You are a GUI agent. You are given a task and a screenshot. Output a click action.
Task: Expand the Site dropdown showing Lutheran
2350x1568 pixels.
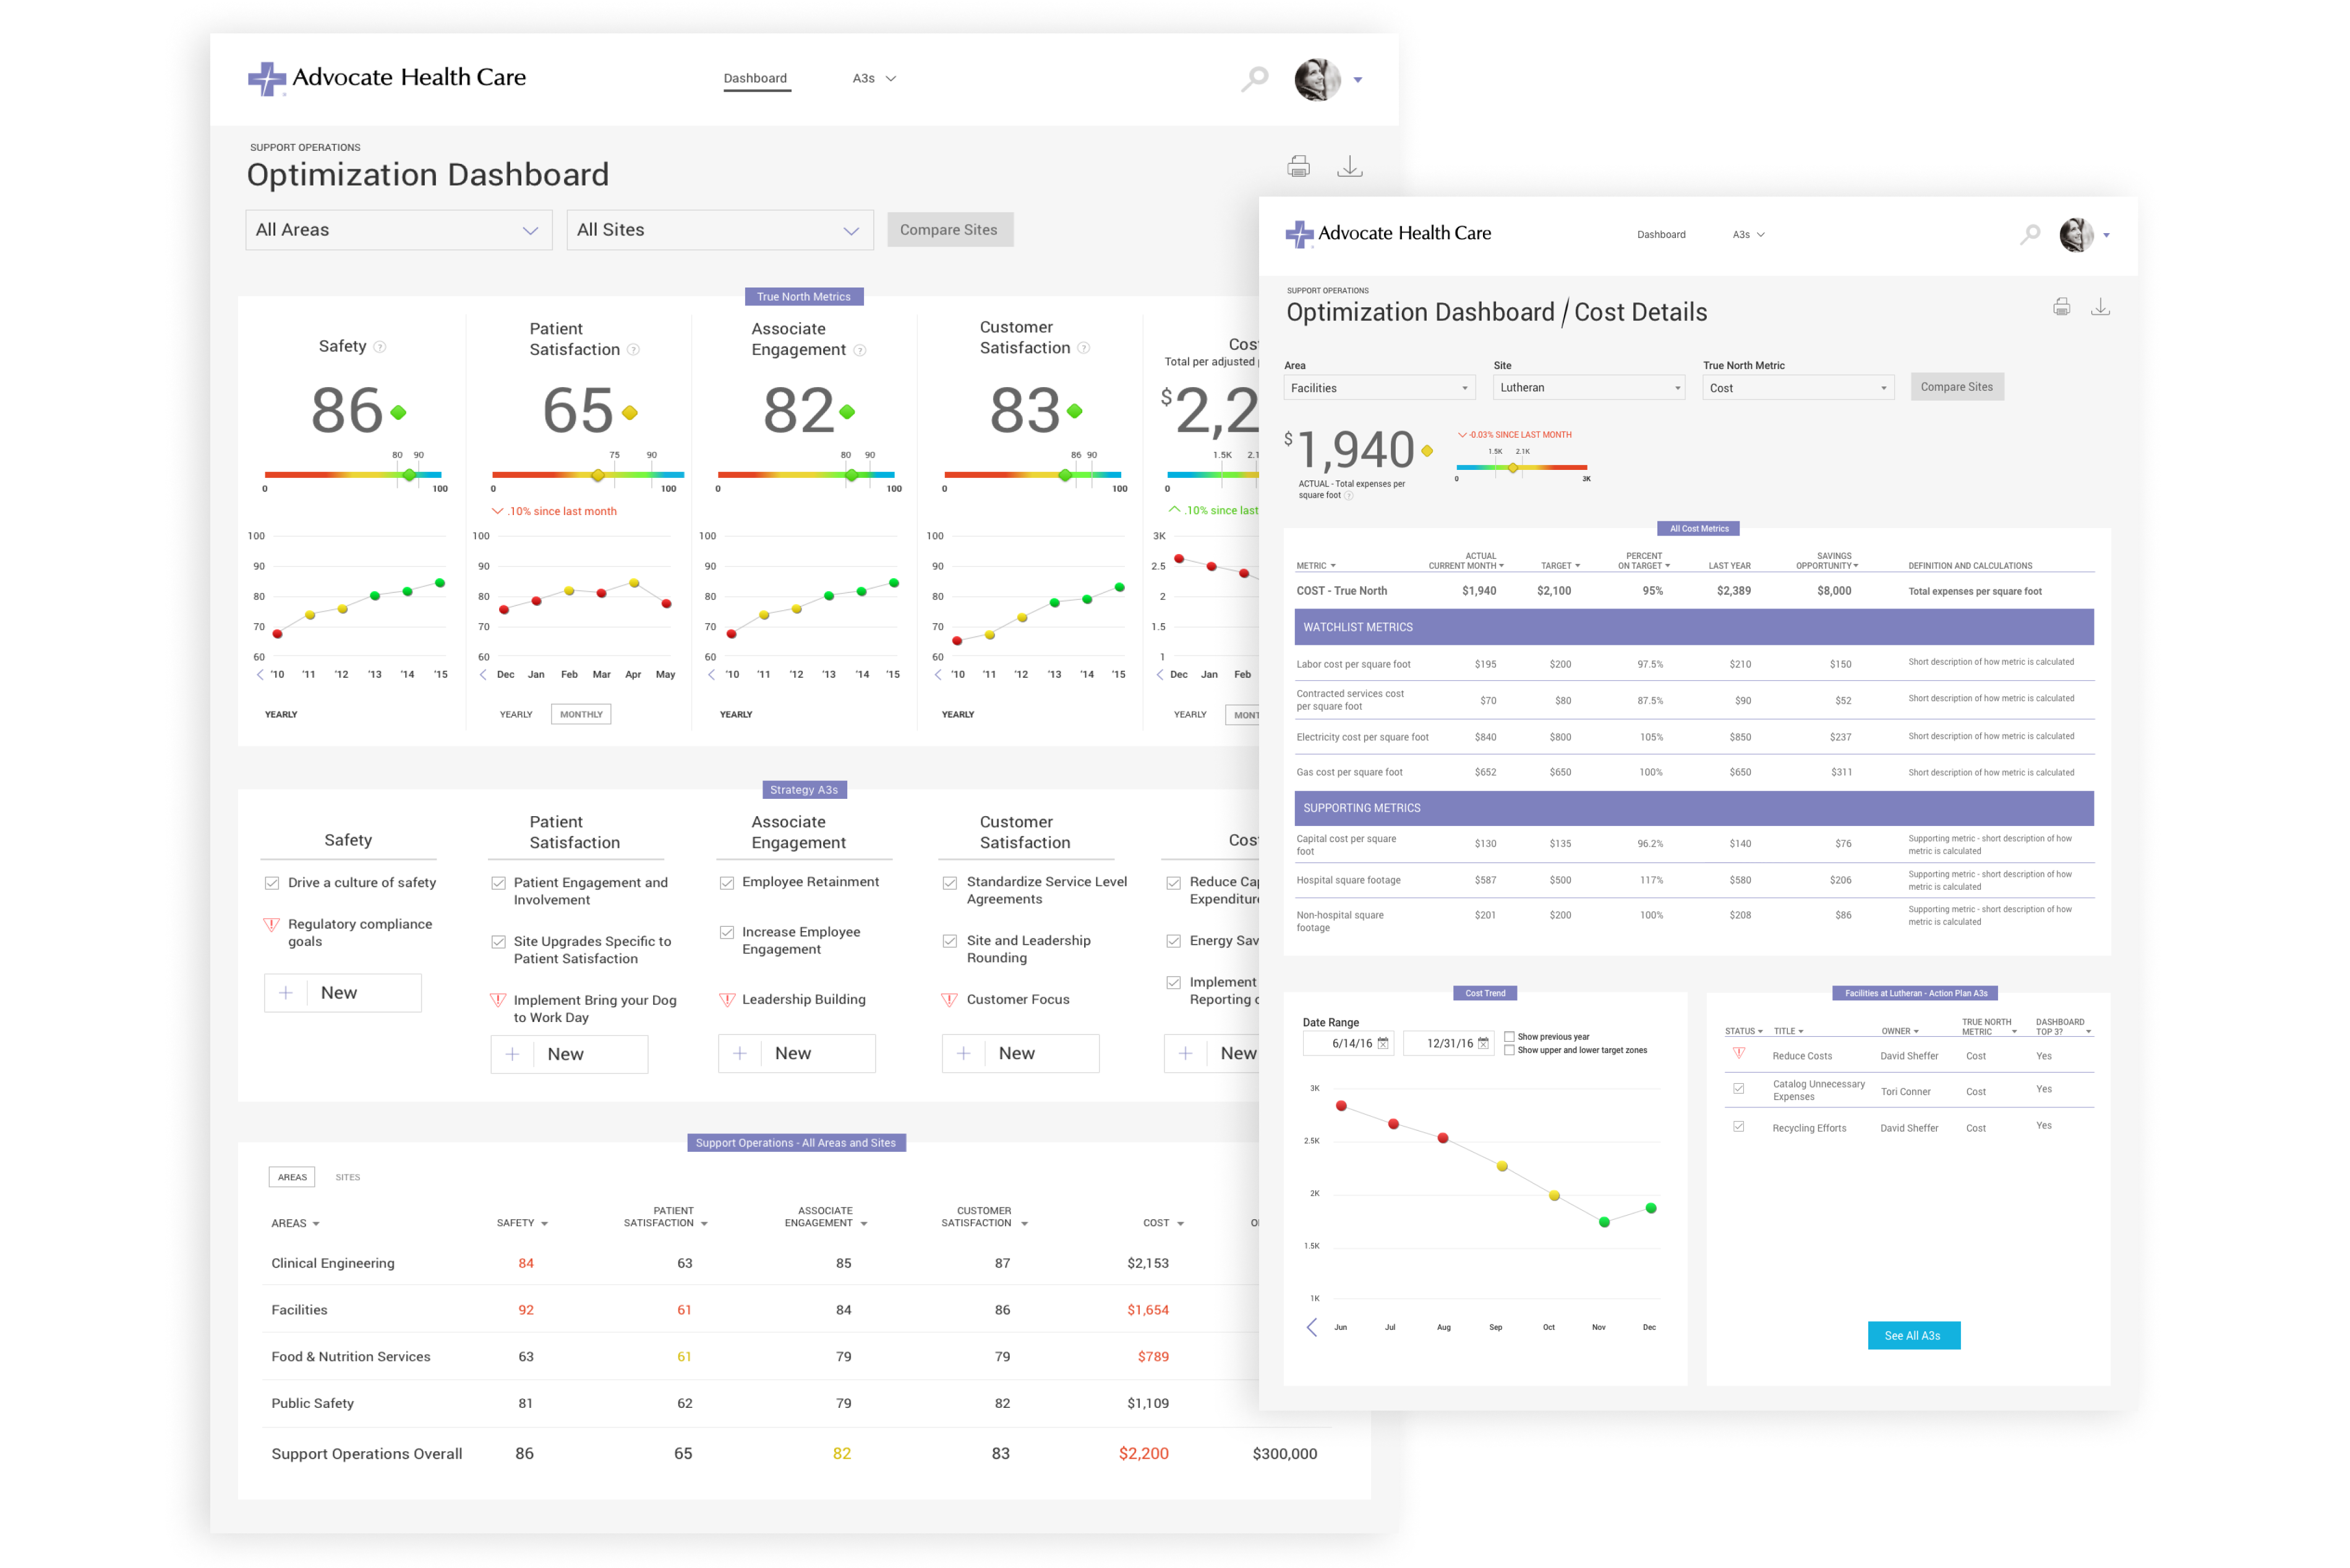[1588, 388]
